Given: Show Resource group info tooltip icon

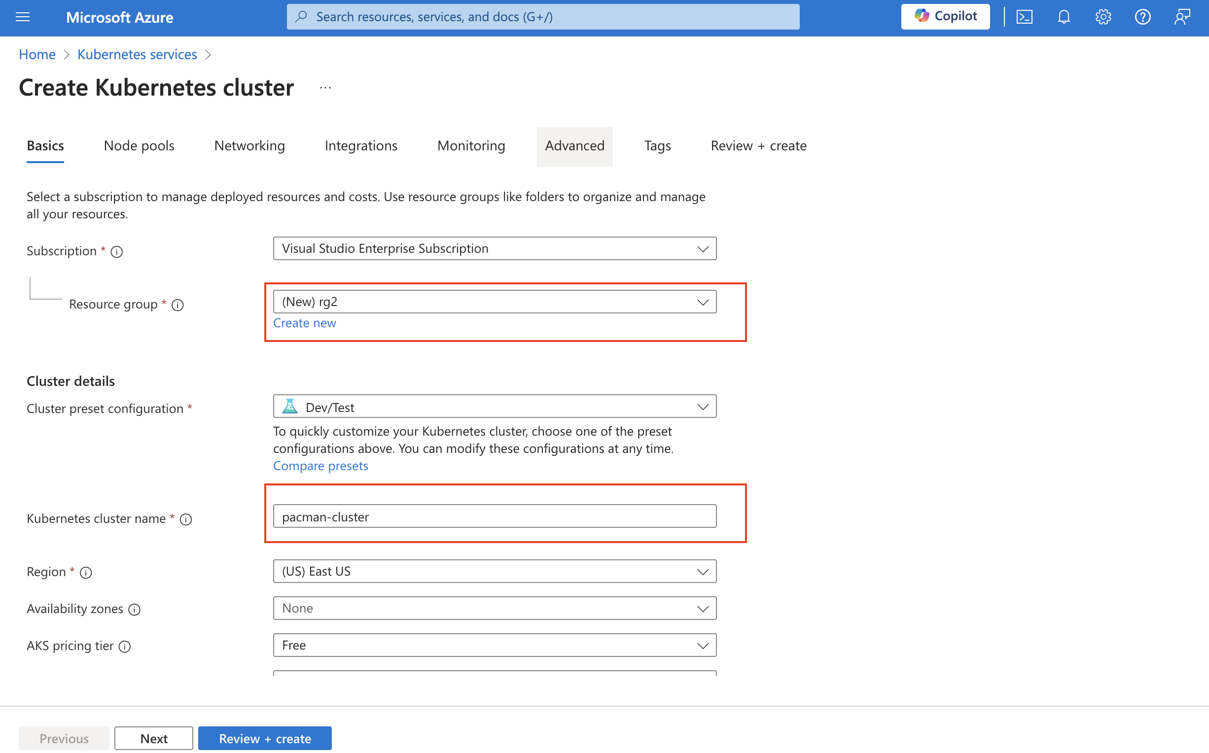Looking at the screenshot, I should pos(178,305).
